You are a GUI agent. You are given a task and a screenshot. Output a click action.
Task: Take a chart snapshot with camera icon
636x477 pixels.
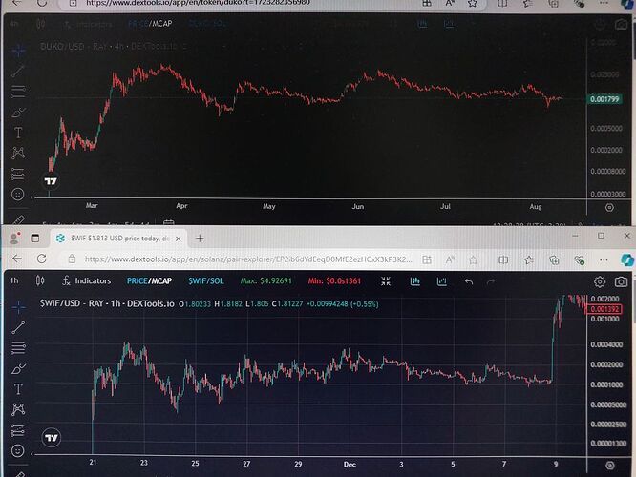click(x=621, y=281)
